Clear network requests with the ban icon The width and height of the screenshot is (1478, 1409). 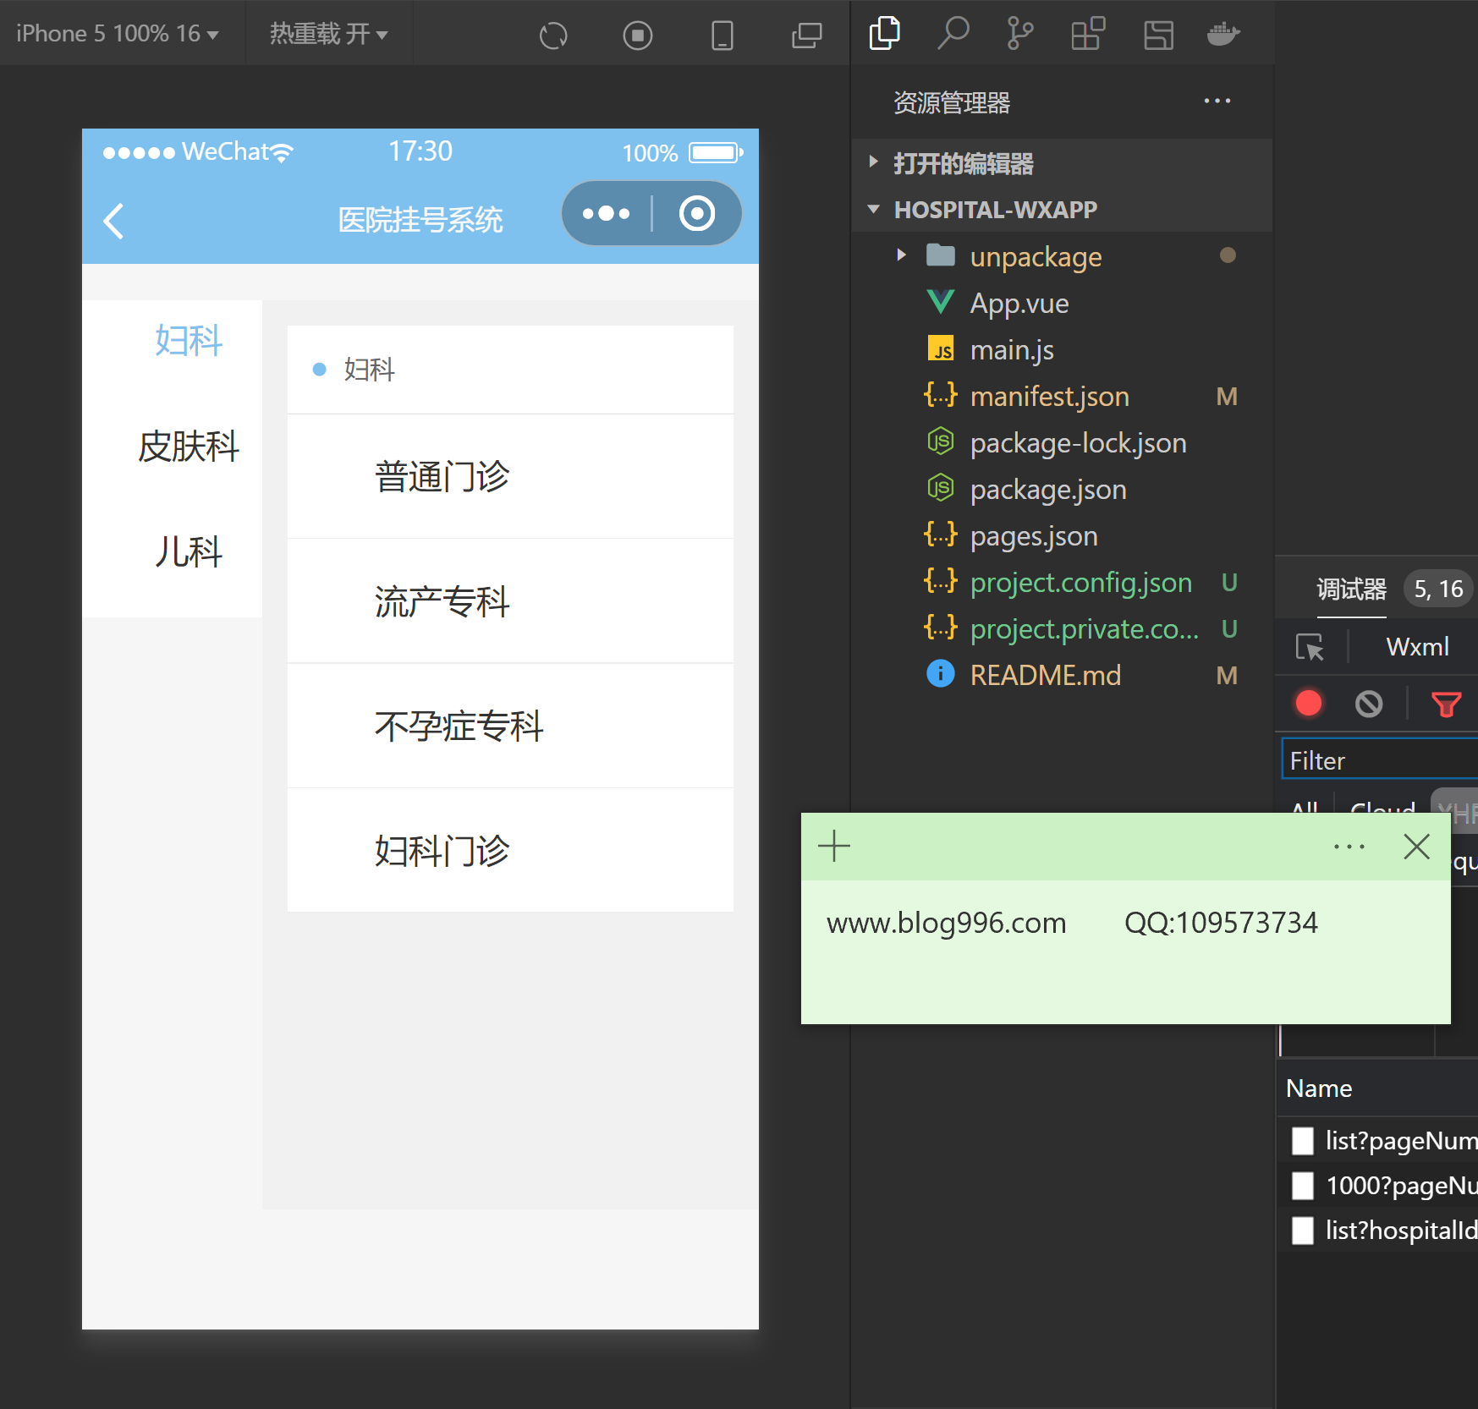click(1369, 704)
